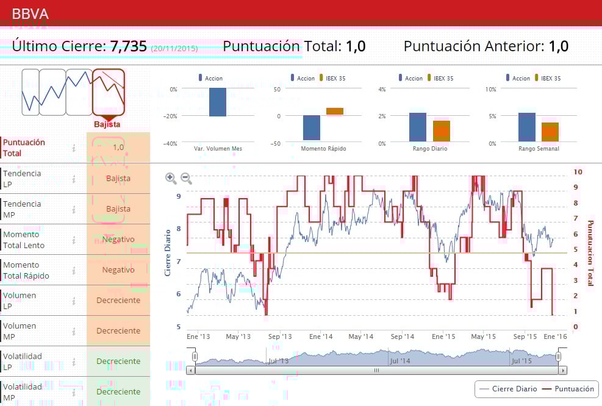Open info icon for Momento Total Lento

74,240
